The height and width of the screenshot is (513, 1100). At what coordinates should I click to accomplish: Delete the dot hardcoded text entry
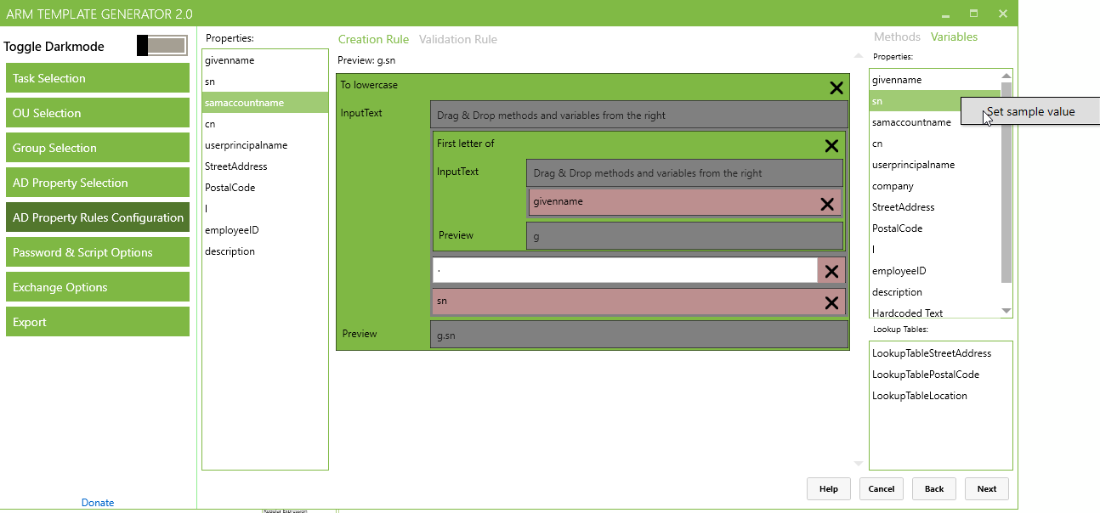pos(831,272)
